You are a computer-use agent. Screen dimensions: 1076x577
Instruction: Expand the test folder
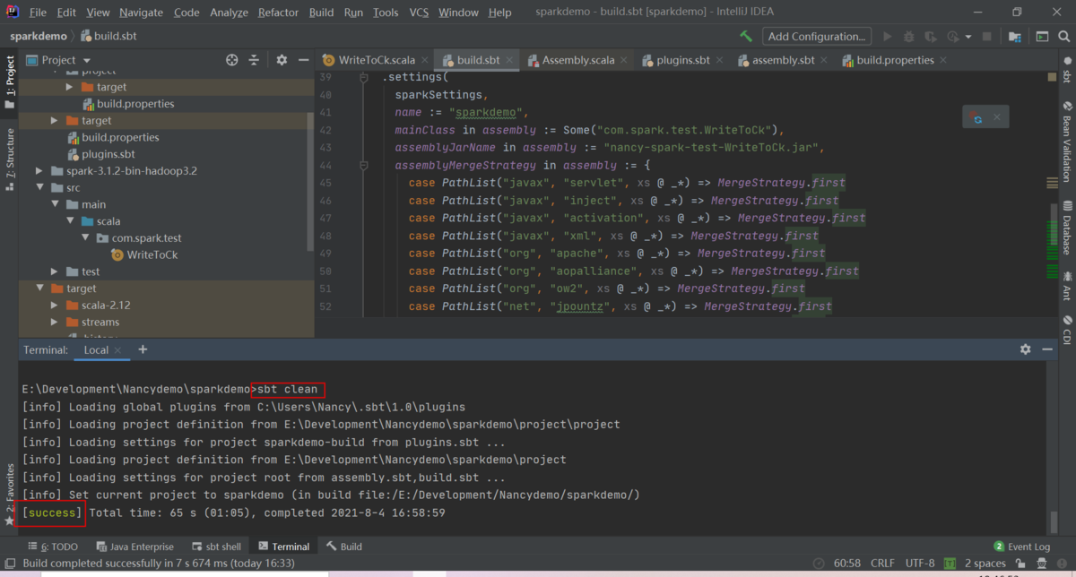53,271
